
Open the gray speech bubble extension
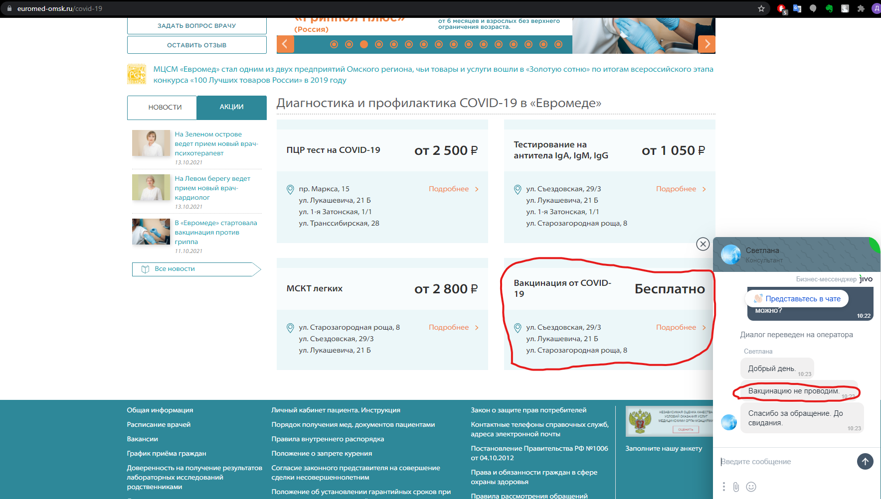[x=813, y=8]
